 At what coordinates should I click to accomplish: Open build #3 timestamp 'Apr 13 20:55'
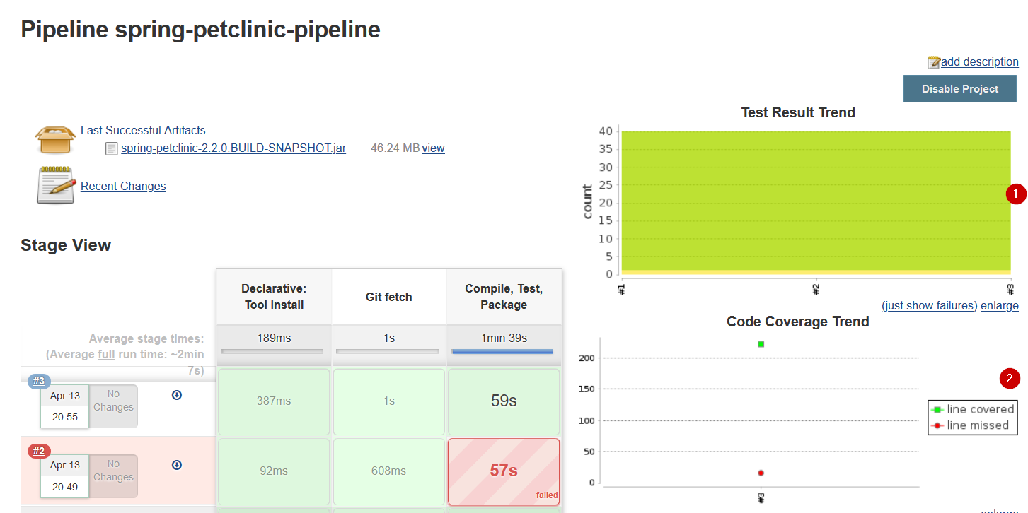[x=64, y=406]
